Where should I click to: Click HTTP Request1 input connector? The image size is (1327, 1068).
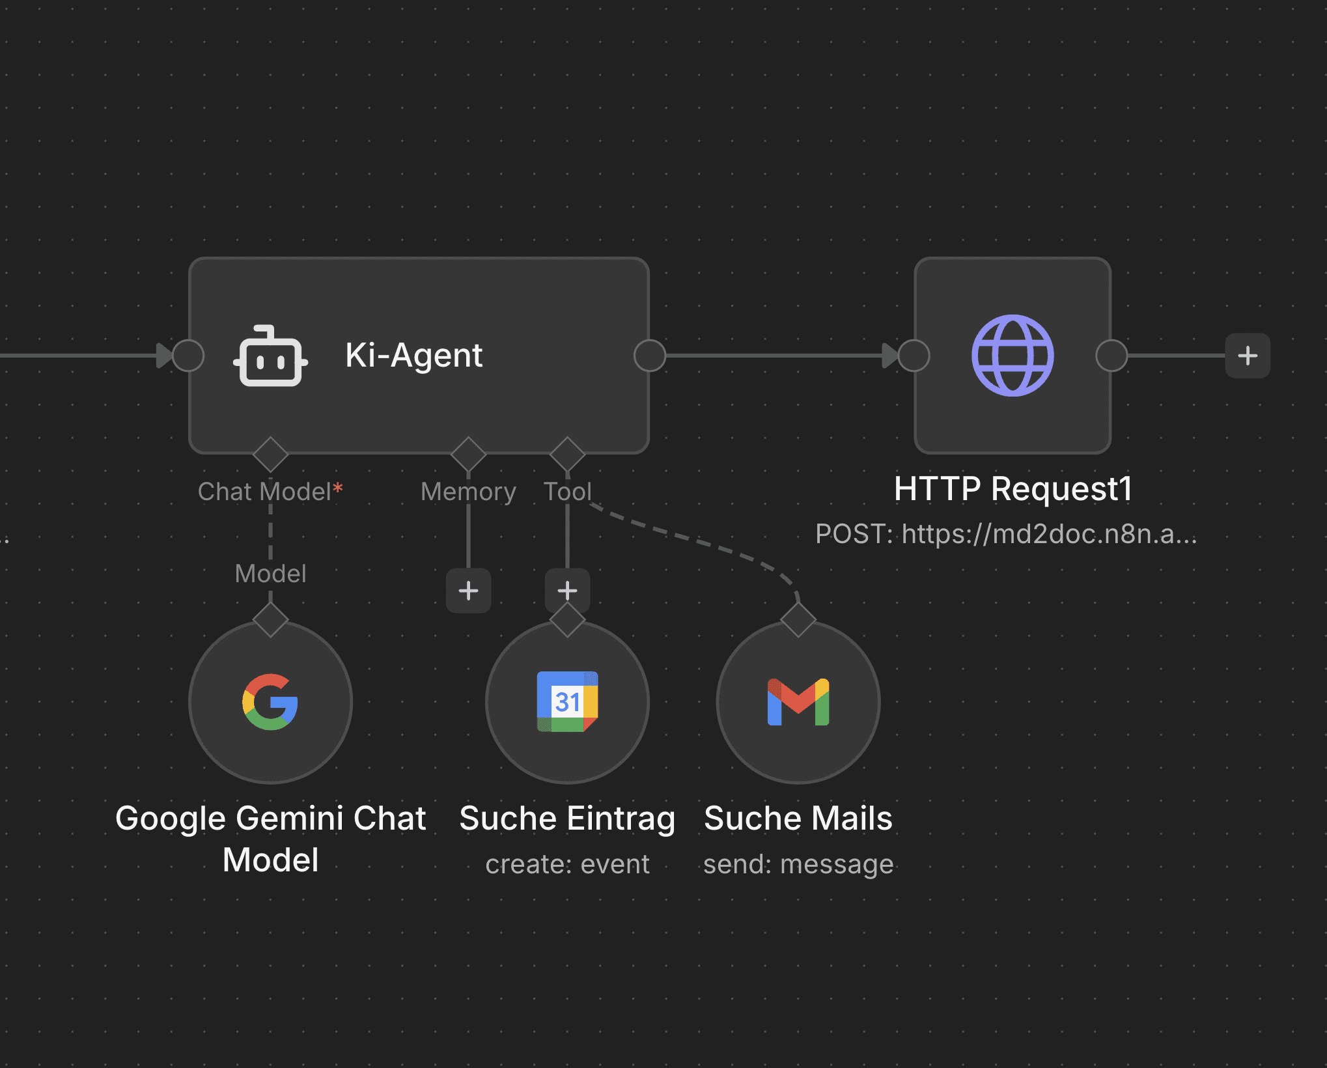coord(914,356)
